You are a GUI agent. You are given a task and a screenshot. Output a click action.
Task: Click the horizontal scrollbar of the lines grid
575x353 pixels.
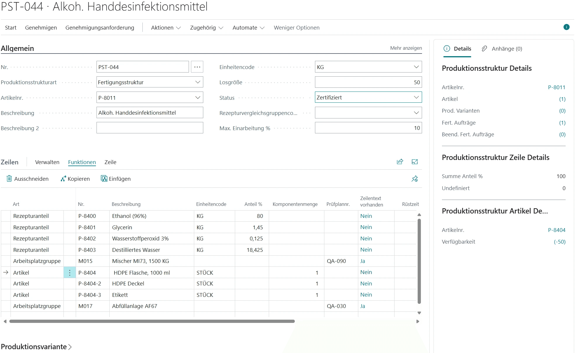pos(152,321)
